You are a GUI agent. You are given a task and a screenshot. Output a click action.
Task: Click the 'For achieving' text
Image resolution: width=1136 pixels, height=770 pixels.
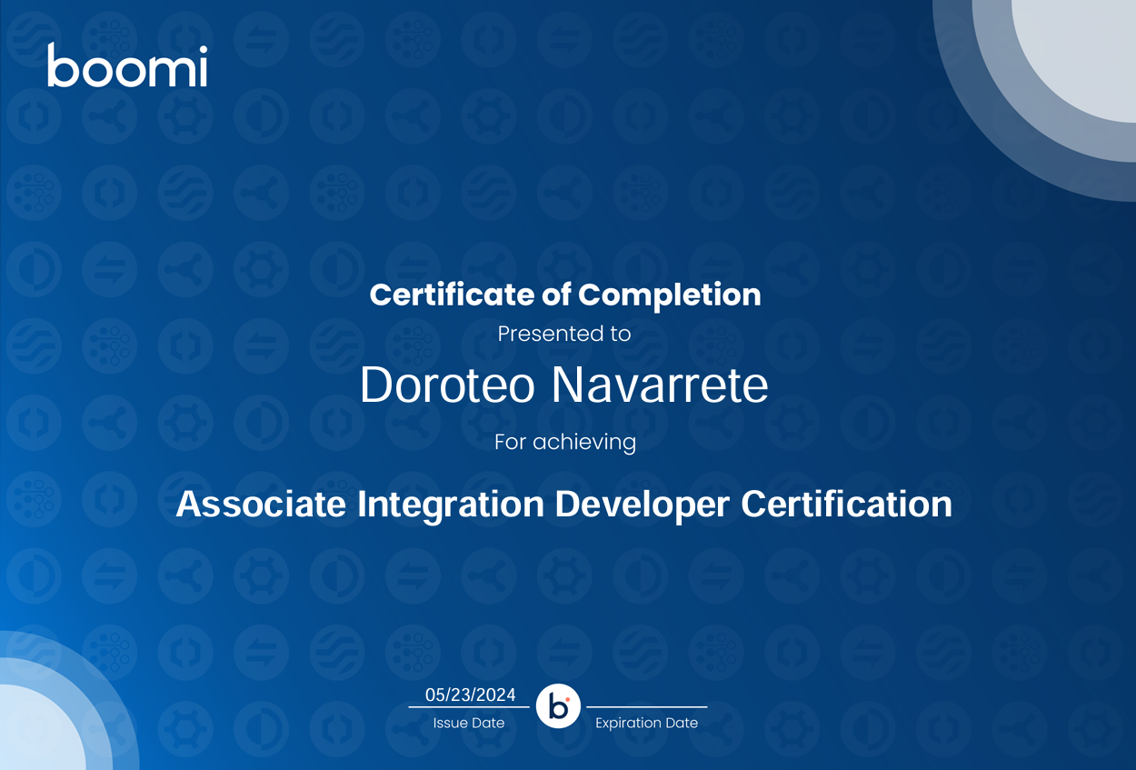point(565,443)
